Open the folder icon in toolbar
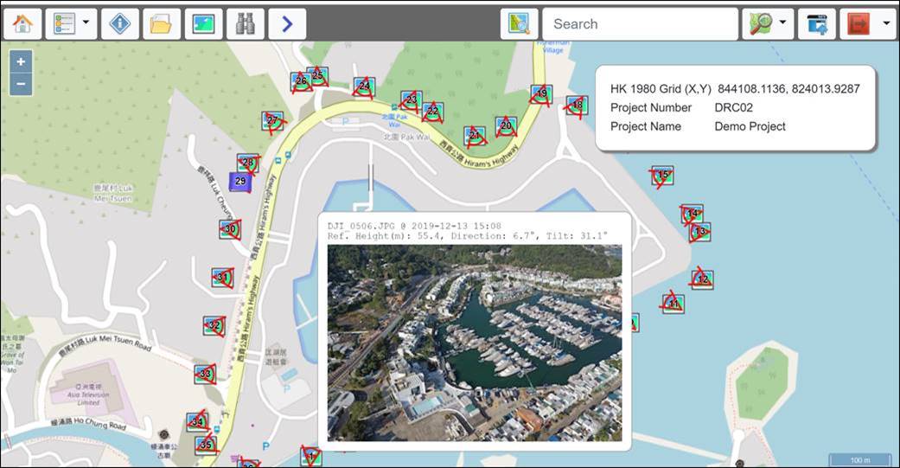Screen dimensions: 900x468 162,24
